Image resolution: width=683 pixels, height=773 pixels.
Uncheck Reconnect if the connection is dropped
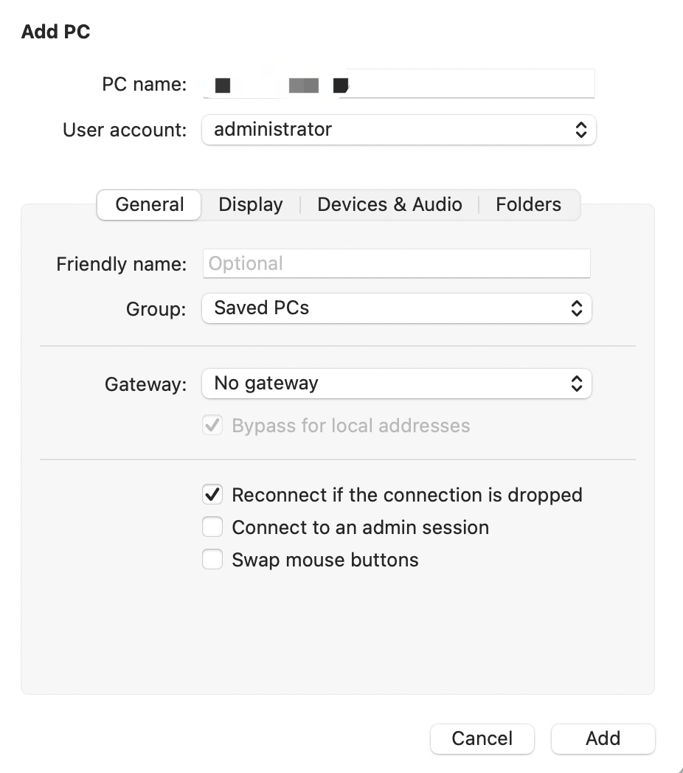pos(212,495)
